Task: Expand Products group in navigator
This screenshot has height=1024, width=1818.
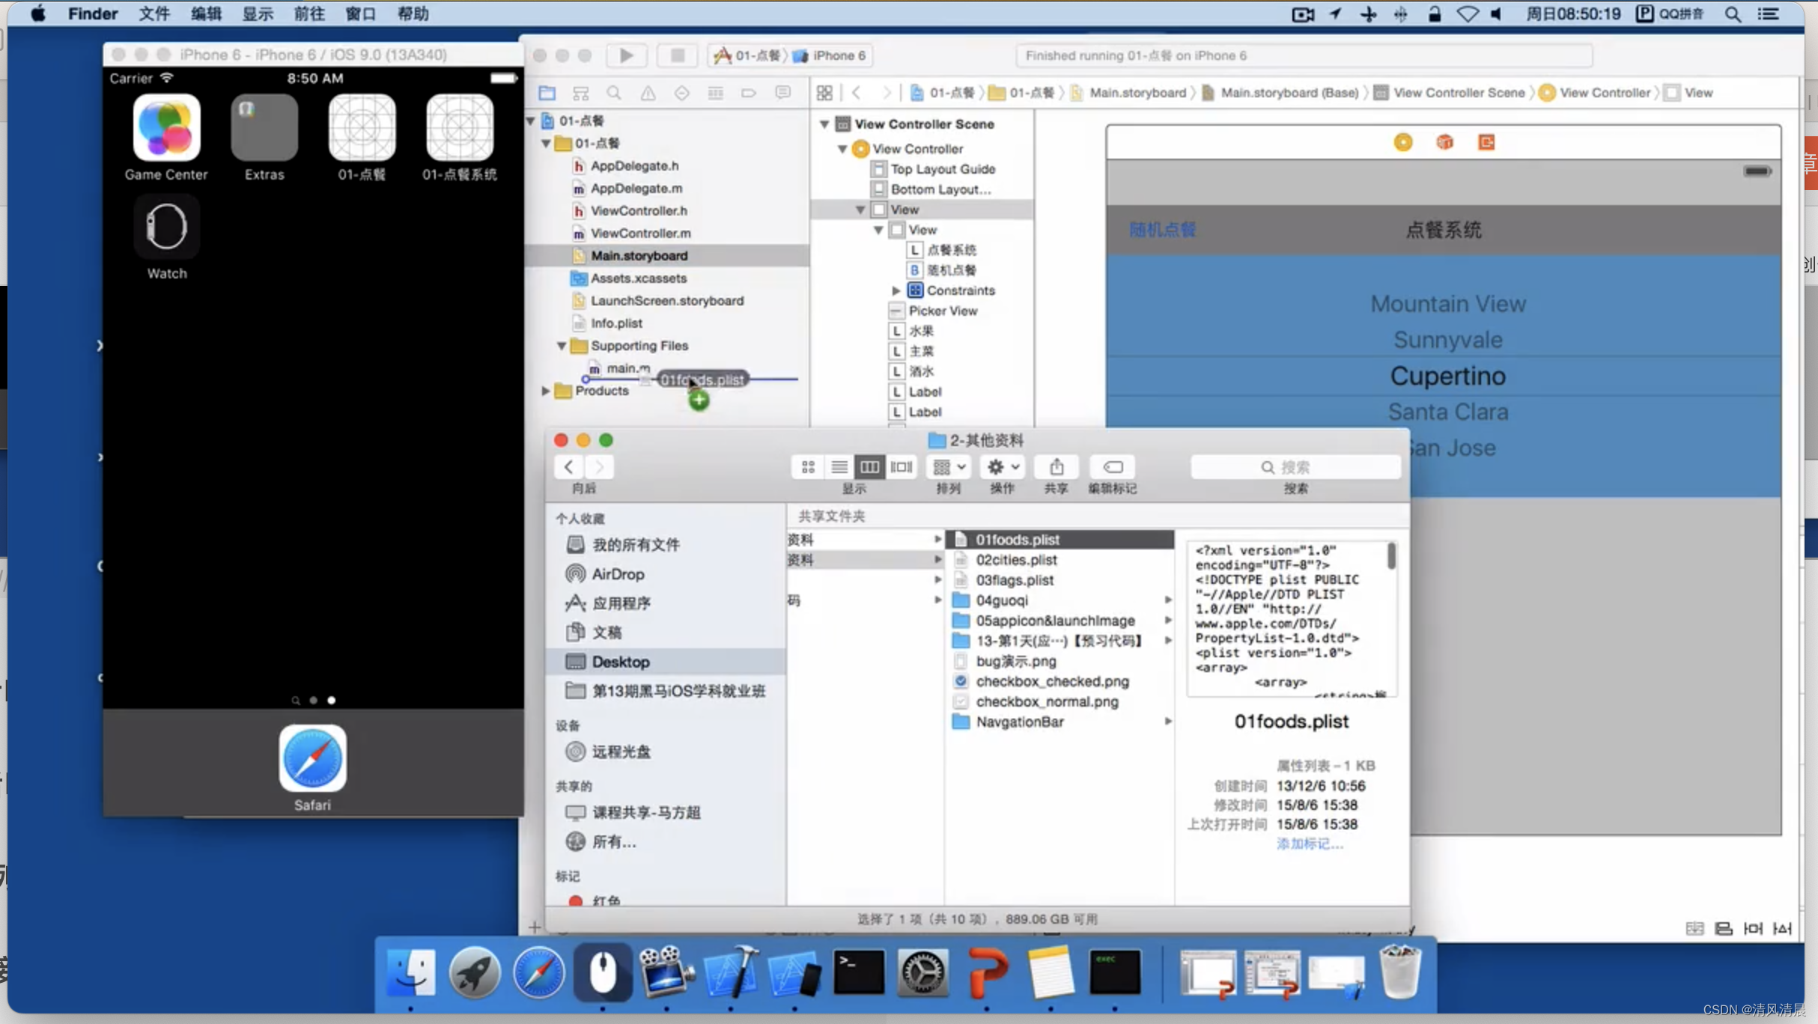Action: tap(546, 391)
